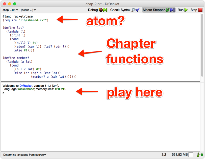Click the green status indicator dot

click(202, 155)
